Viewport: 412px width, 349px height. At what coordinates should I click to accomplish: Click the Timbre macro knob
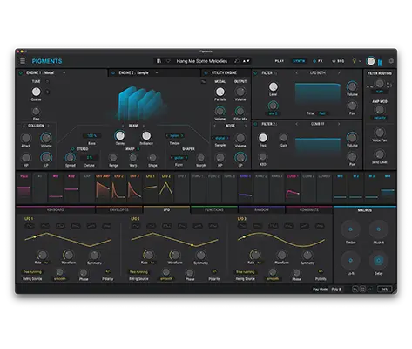pyautogui.click(x=350, y=229)
